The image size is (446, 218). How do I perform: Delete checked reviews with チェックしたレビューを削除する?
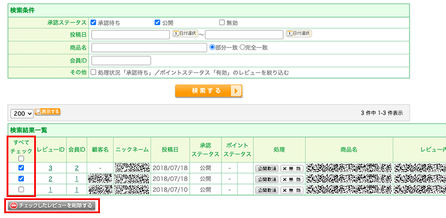[x=51, y=206]
